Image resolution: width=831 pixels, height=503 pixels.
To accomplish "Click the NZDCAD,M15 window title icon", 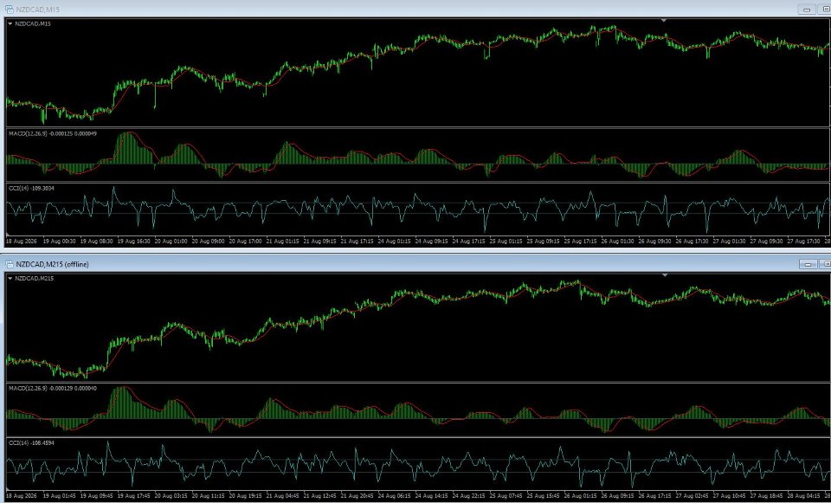I will pos(9,9).
